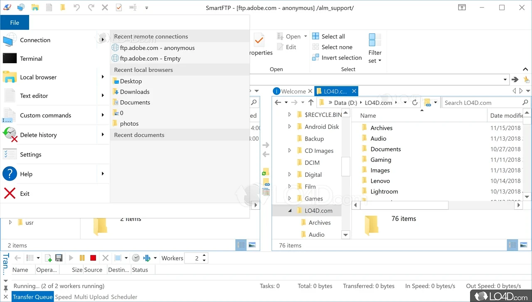Open the transfer queue schedule clock icon
Screen dimensions: 532x302
click(x=136, y=258)
